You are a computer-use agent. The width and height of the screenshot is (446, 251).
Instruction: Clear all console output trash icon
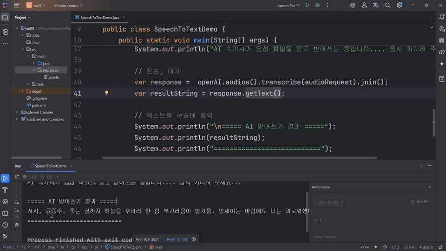click(17, 225)
